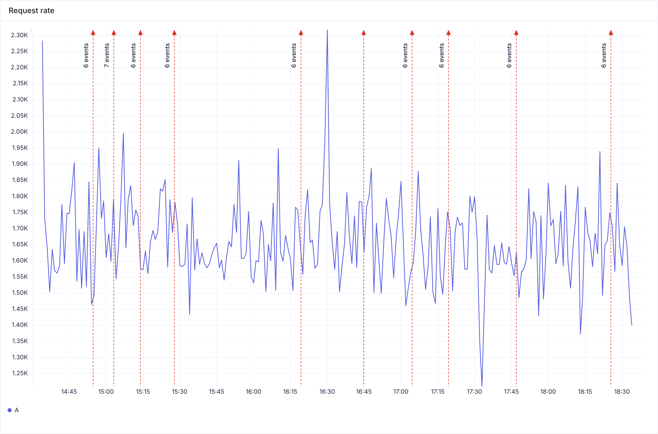This screenshot has width=658, height=434.
Task: Click the event marker triangle just after 17:00
Action: (x=412, y=33)
